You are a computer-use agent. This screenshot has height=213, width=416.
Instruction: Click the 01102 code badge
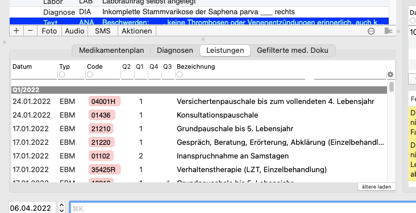(x=101, y=156)
